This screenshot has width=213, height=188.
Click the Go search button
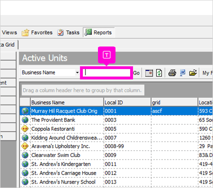point(136,73)
